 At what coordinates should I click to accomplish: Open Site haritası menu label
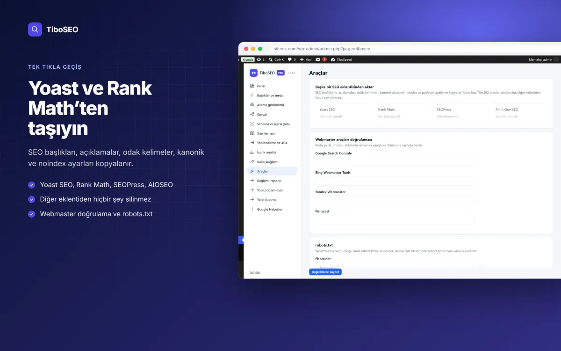(x=266, y=133)
